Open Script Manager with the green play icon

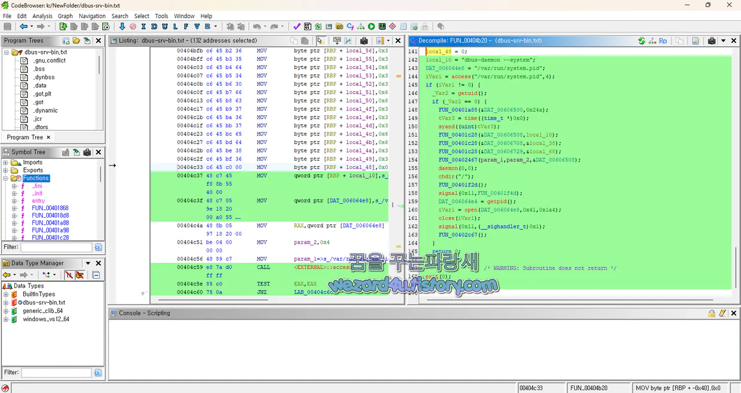coord(372,27)
